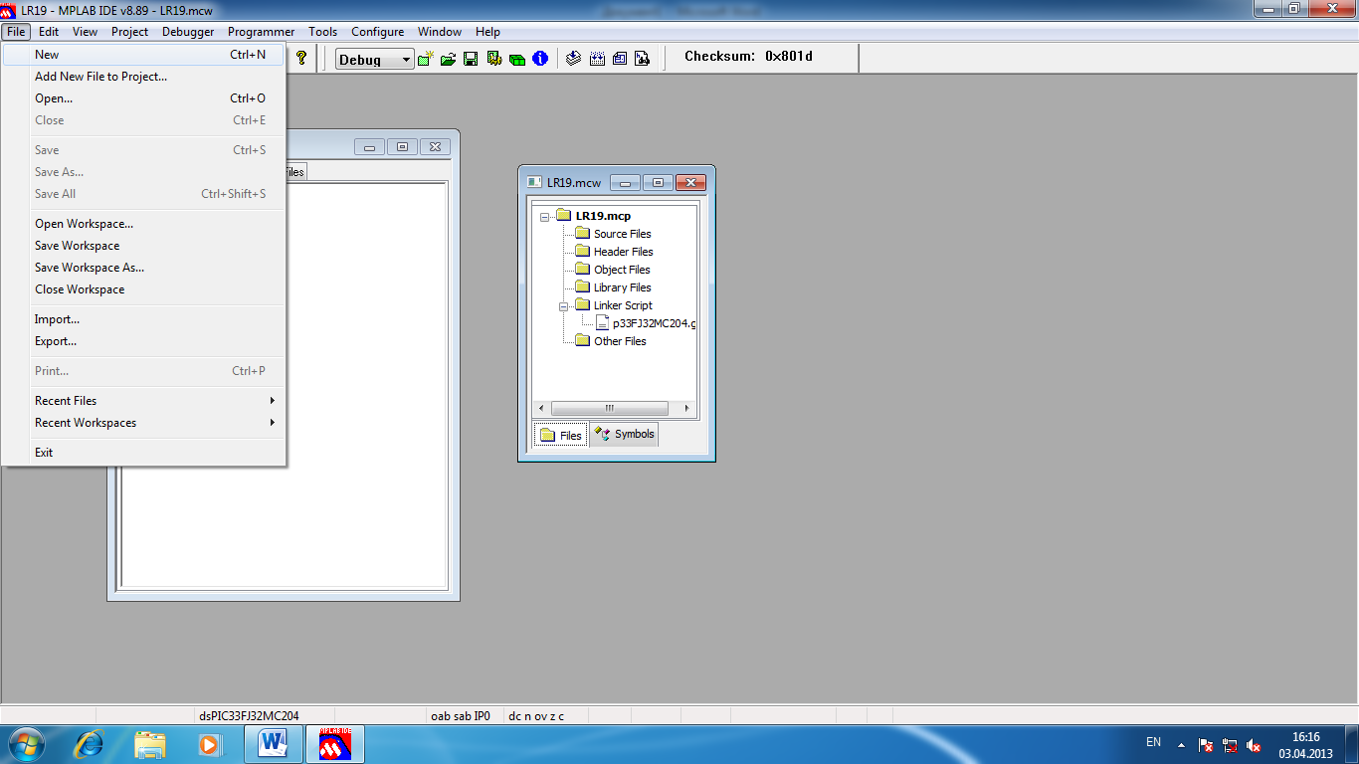Open the Edit menu
Screen dimensions: 1359x764
coord(49,32)
